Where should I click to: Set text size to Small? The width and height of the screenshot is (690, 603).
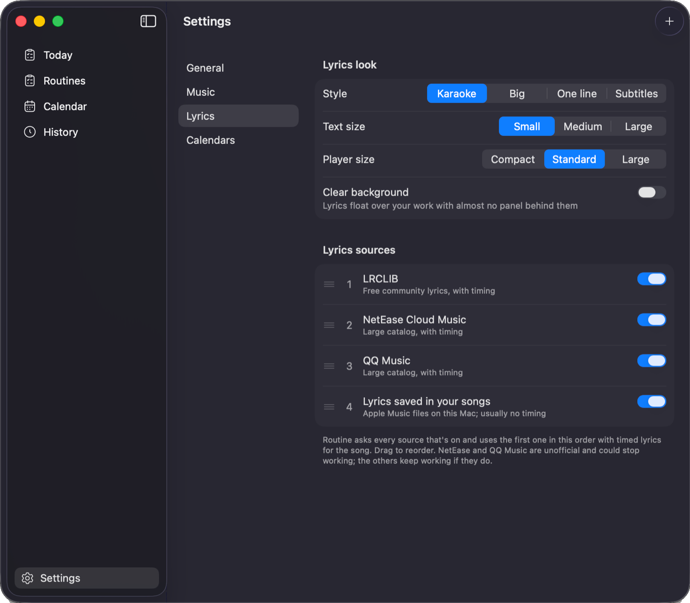pyautogui.click(x=527, y=127)
